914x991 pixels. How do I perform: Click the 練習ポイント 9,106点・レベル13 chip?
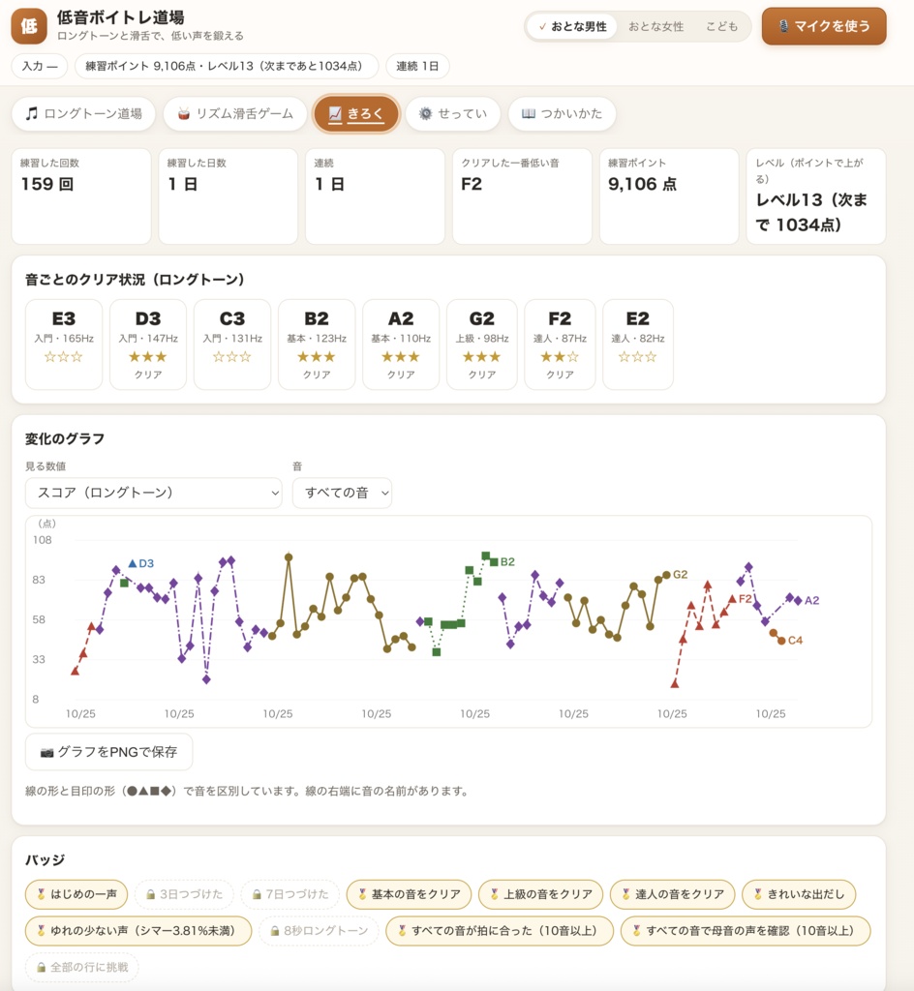point(227,67)
